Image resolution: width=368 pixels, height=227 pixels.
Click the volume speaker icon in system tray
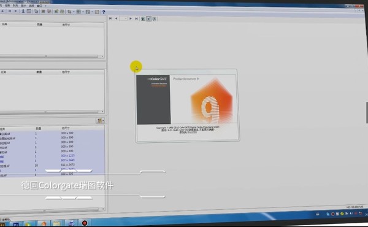351,214
